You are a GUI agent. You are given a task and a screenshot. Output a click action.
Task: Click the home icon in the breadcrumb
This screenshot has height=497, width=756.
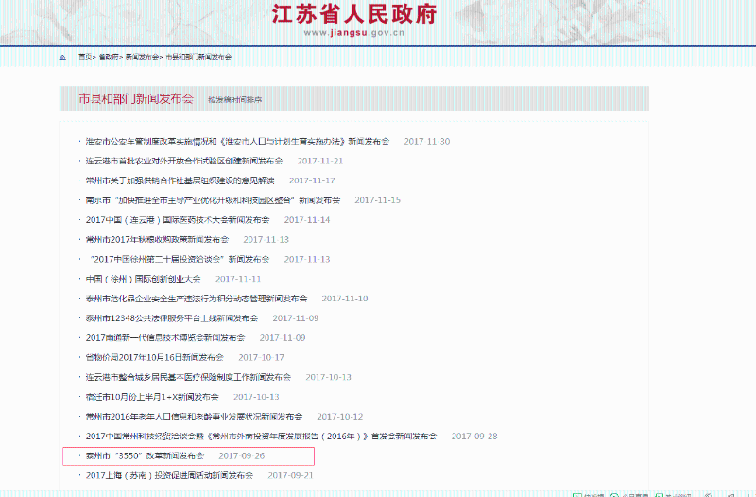63,57
